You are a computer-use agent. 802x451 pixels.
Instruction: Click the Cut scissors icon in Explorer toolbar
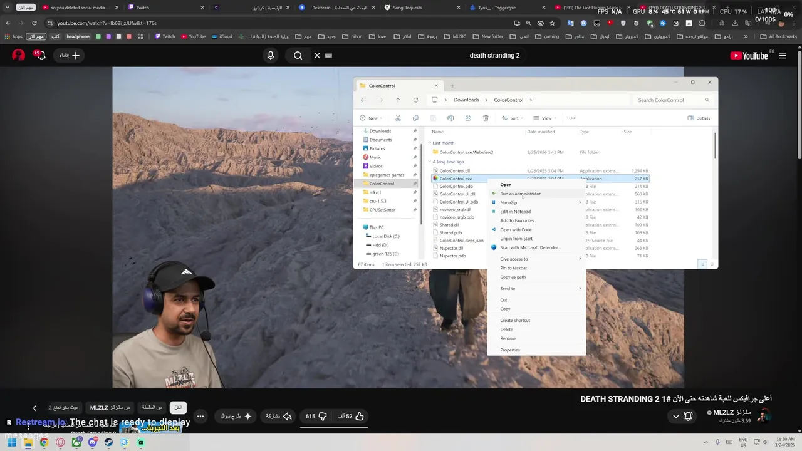[x=398, y=118]
